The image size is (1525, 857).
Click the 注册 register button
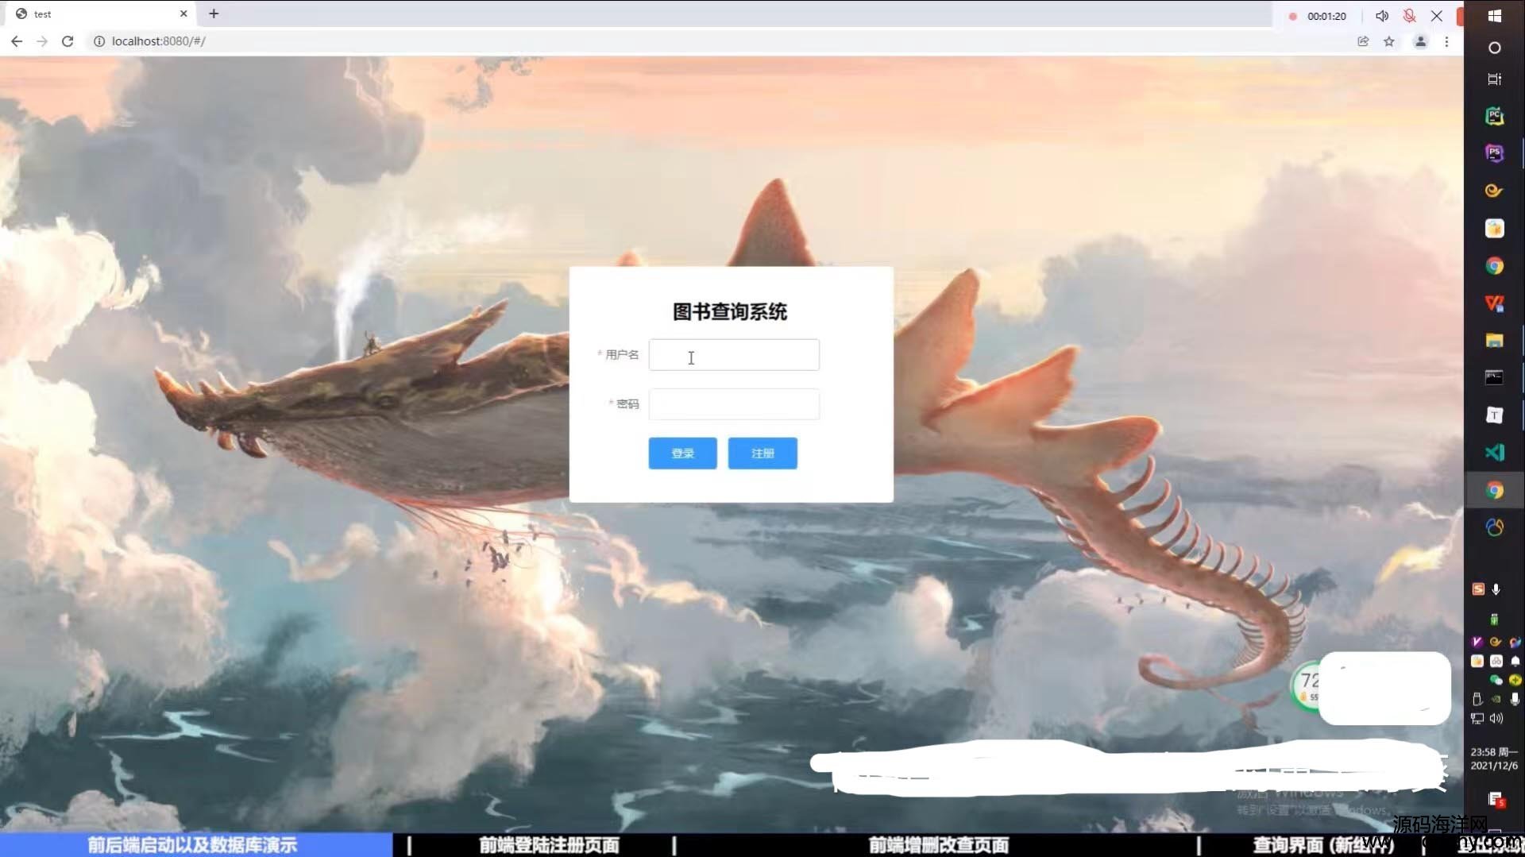pyautogui.click(x=762, y=453)
